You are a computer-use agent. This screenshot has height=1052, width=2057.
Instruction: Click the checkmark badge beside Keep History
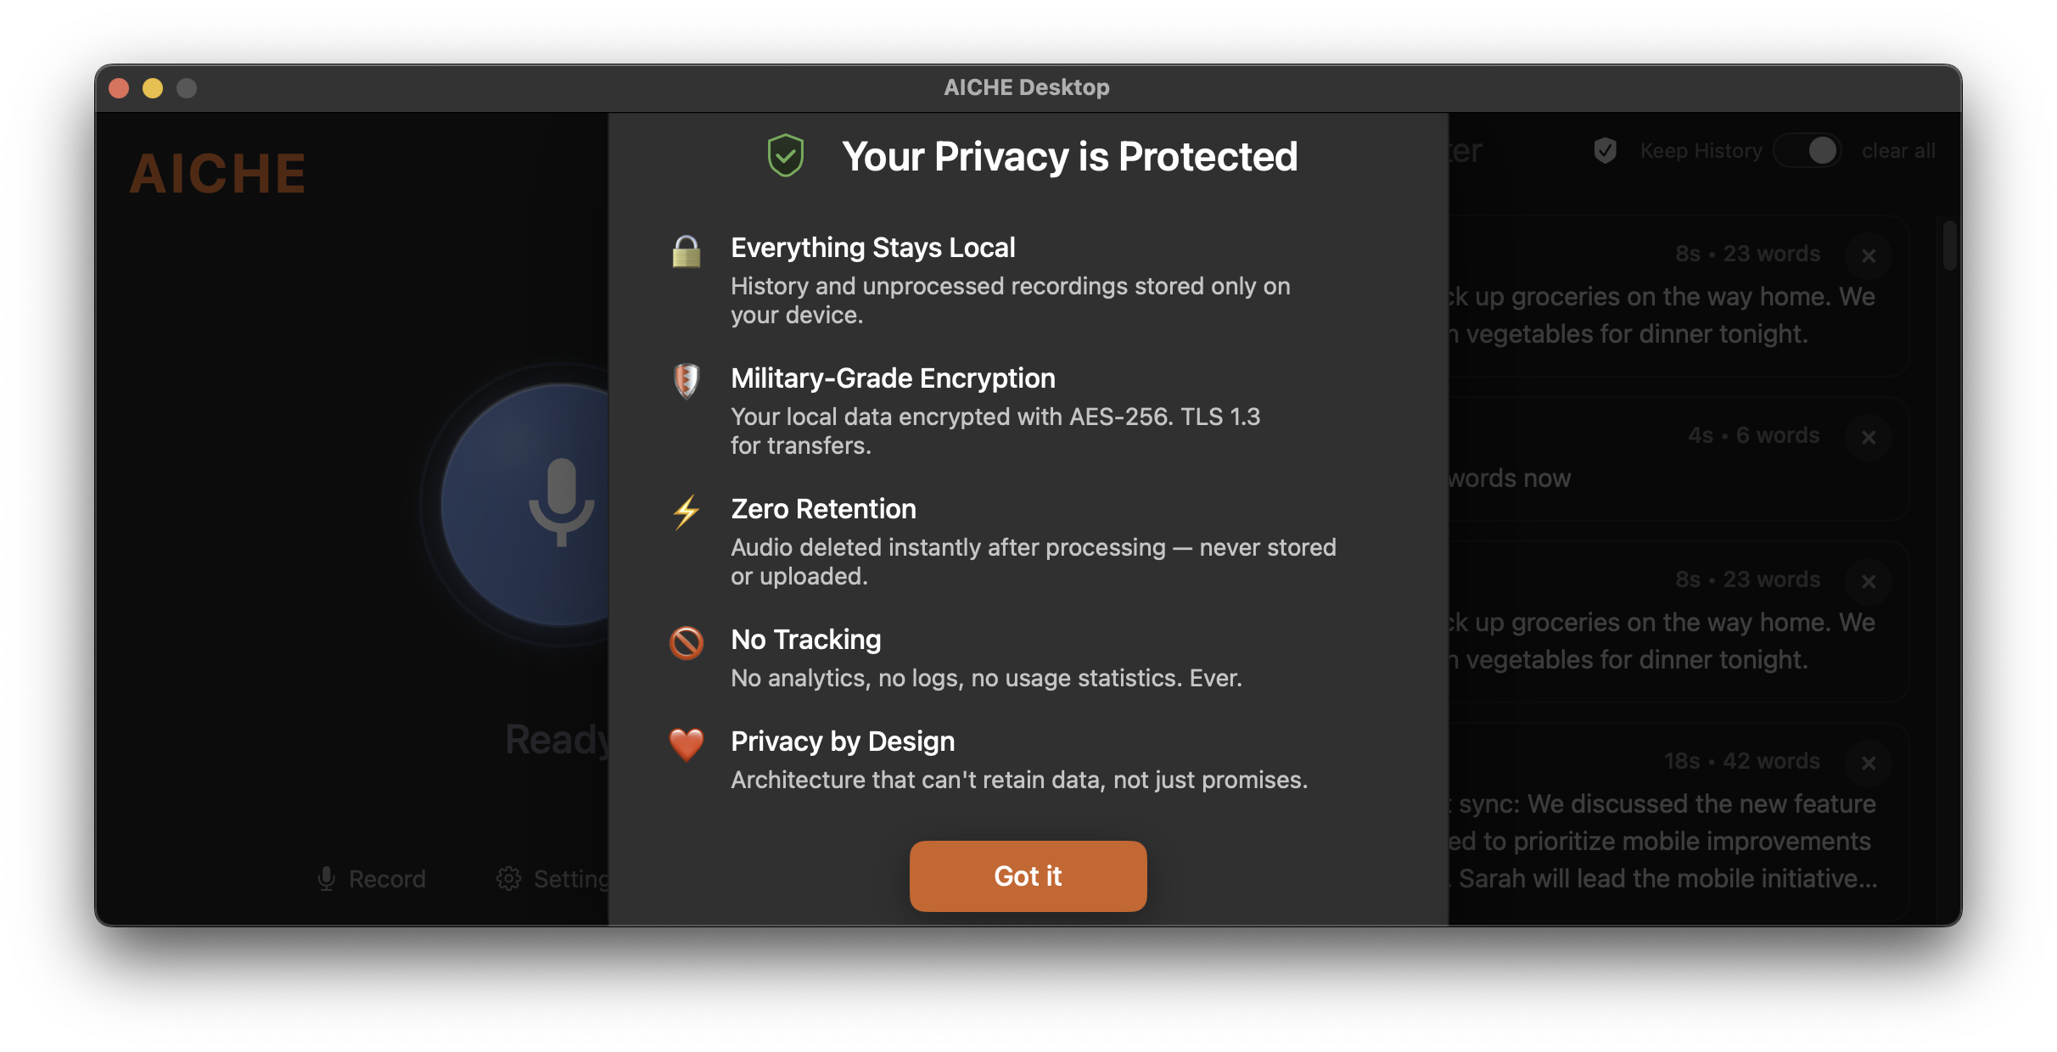[x=1604, y=150]
